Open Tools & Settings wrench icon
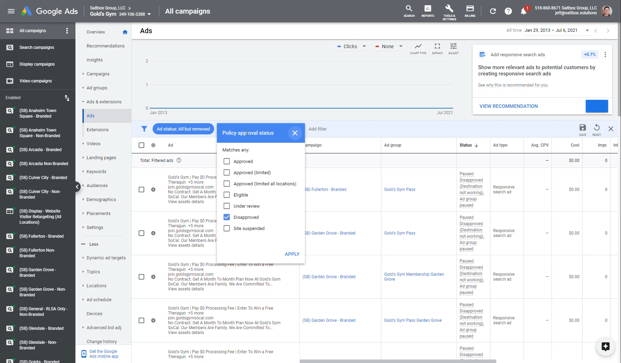This screenshot has height=363, width=621. coord(449,12)
